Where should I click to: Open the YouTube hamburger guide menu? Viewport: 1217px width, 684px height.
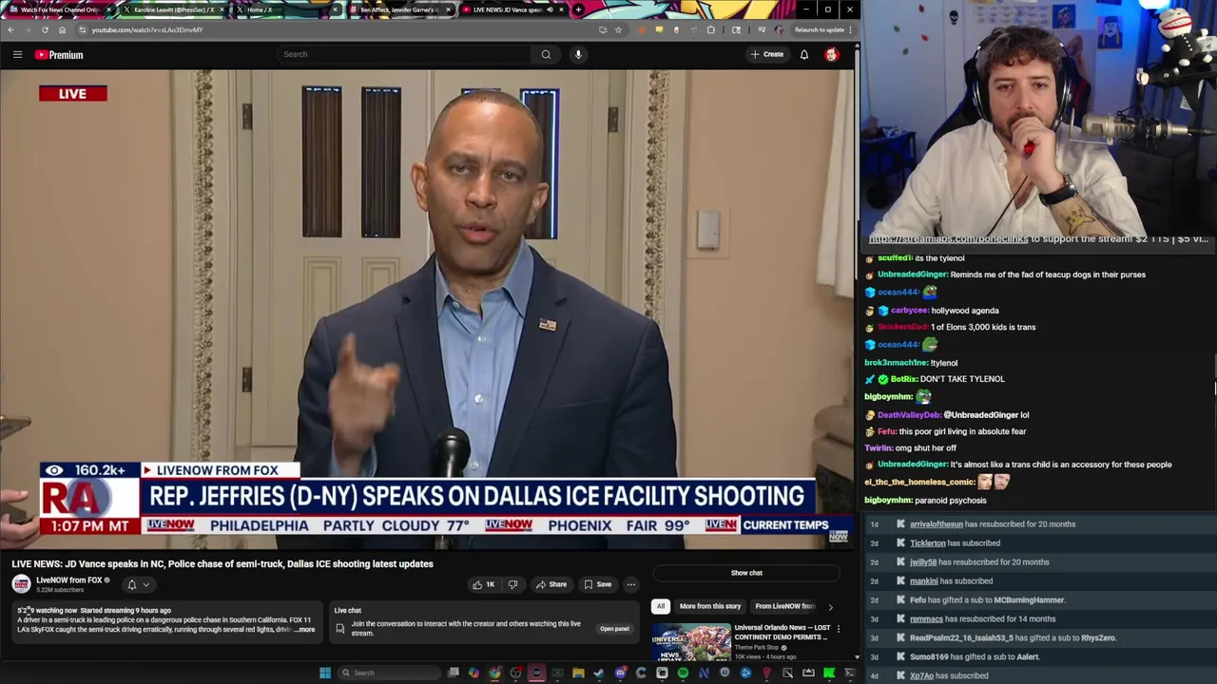coord(17,55)
